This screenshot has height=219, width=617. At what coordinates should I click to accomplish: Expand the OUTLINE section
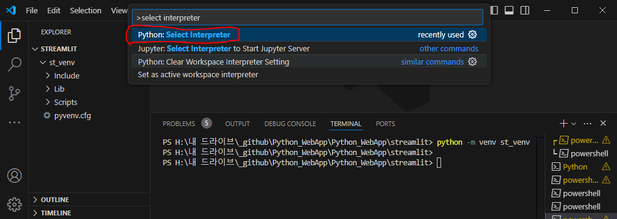90,200
